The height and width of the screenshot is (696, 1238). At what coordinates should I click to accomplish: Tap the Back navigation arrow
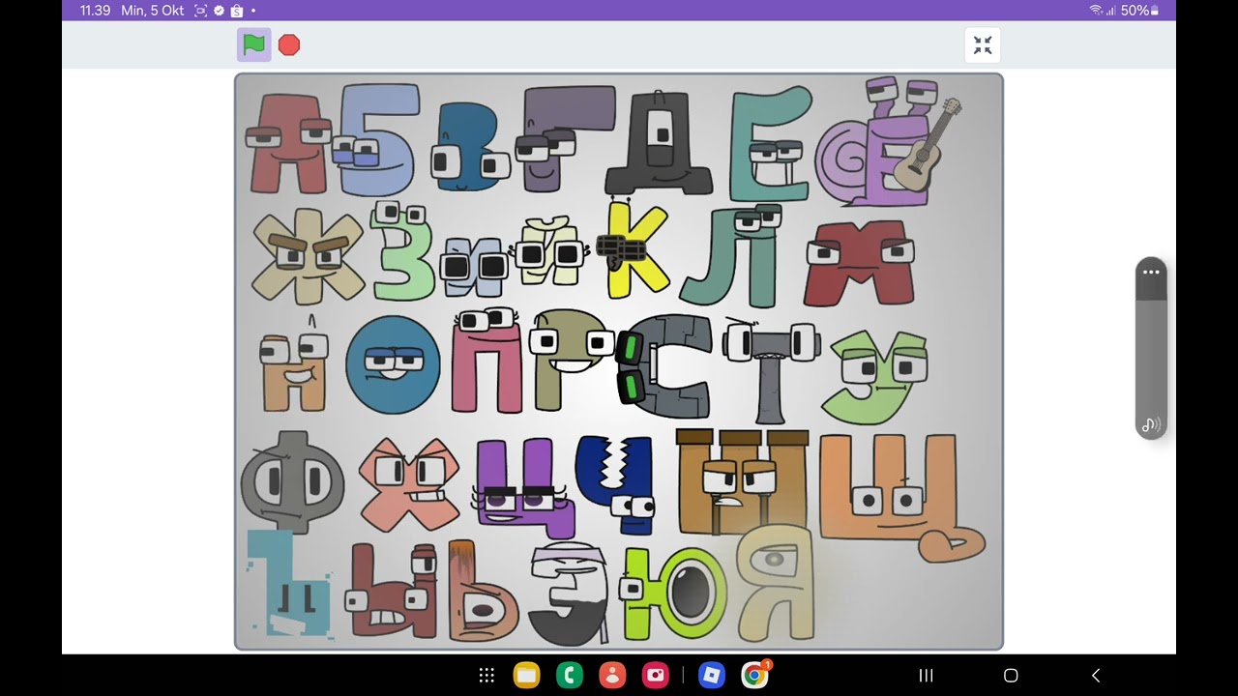pos(1096,676)
